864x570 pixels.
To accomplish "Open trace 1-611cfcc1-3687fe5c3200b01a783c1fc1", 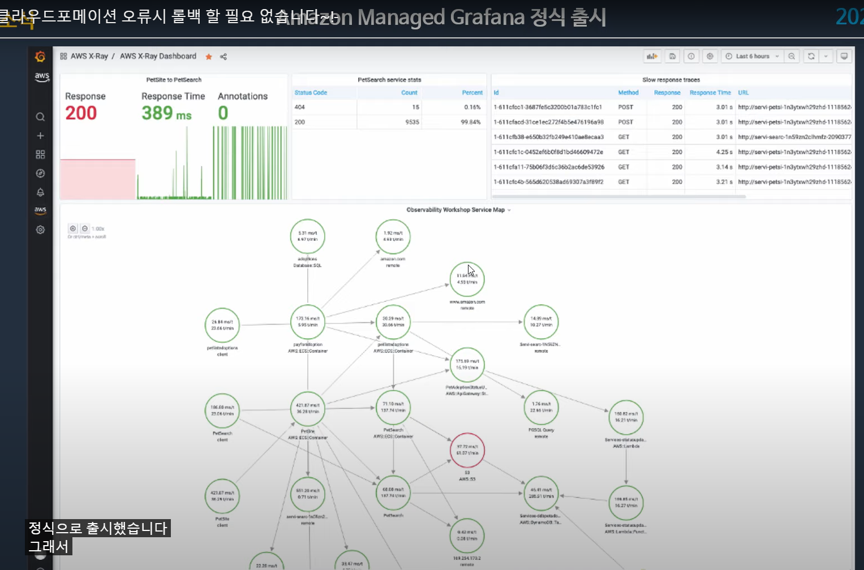I will [x=548, y=107].
